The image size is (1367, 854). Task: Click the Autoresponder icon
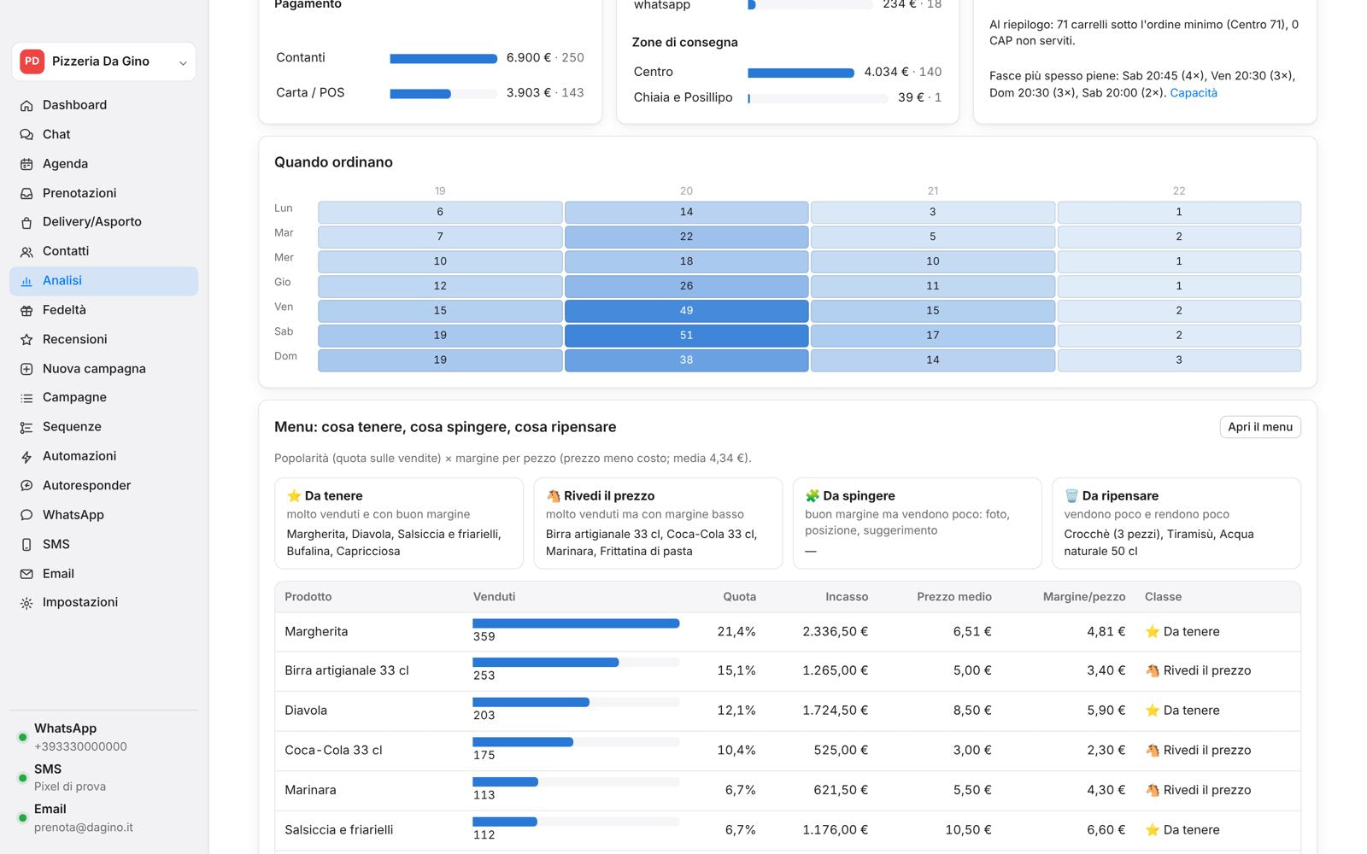26,486
